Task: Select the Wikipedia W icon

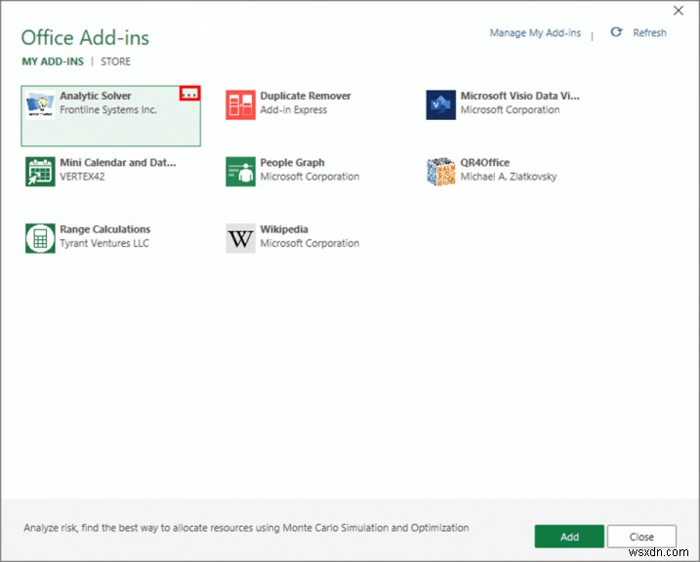Action: point(240,238)
